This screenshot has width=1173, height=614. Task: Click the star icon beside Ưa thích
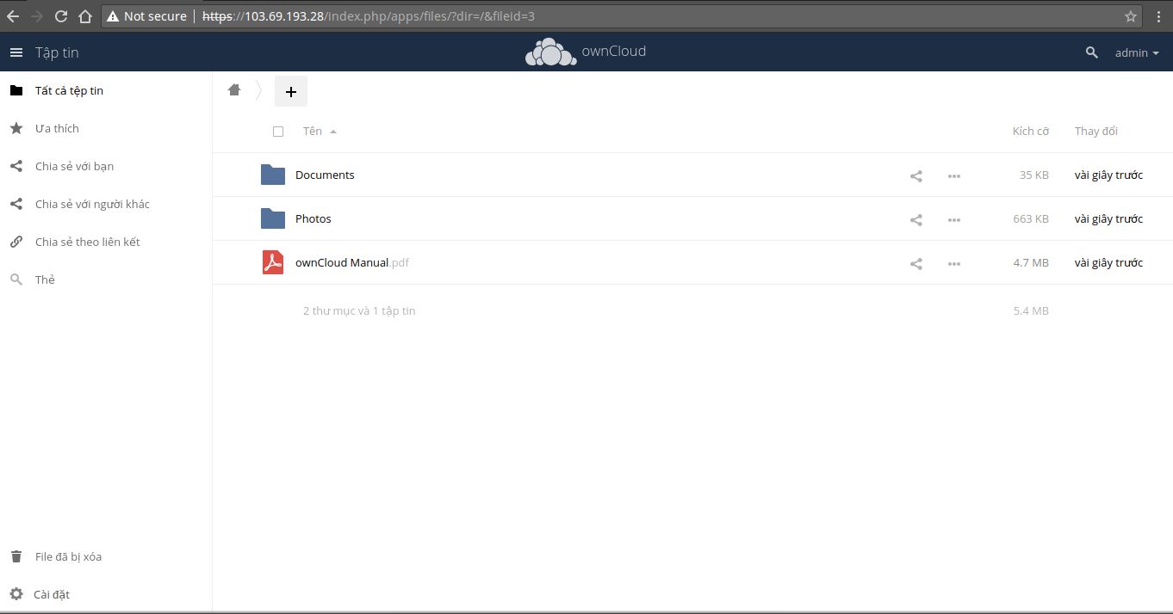pos(16,128)
